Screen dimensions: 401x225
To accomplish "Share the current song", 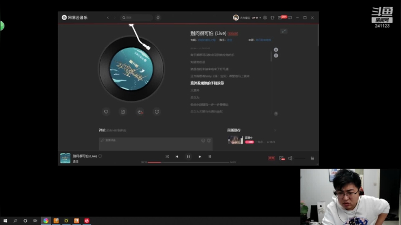I will point(157,112).
